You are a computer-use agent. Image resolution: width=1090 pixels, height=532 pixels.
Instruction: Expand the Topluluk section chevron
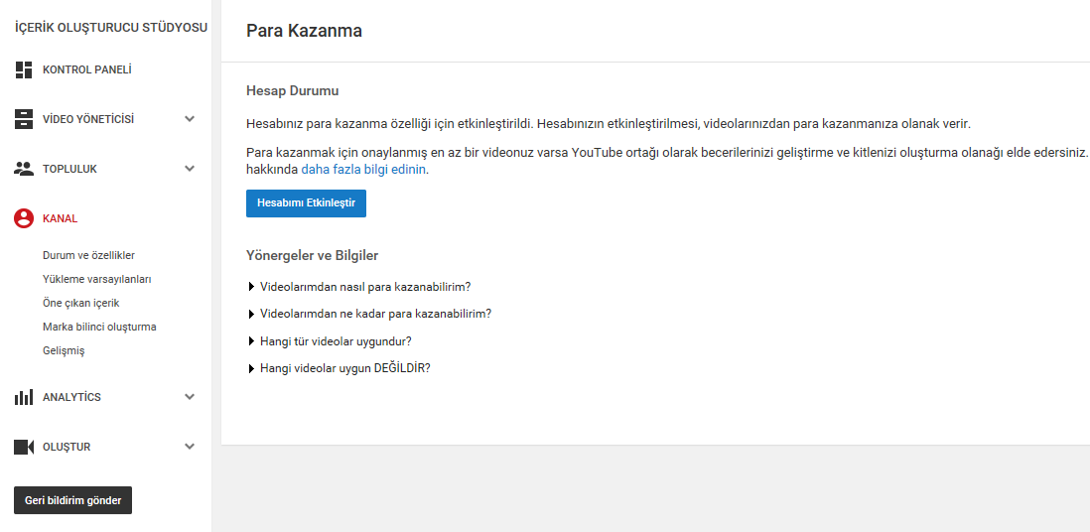pos(190,169)
